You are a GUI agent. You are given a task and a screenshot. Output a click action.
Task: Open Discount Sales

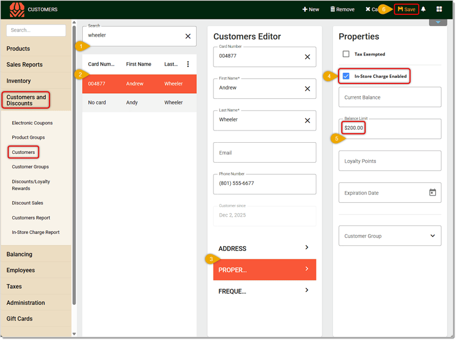pos(27,203)
